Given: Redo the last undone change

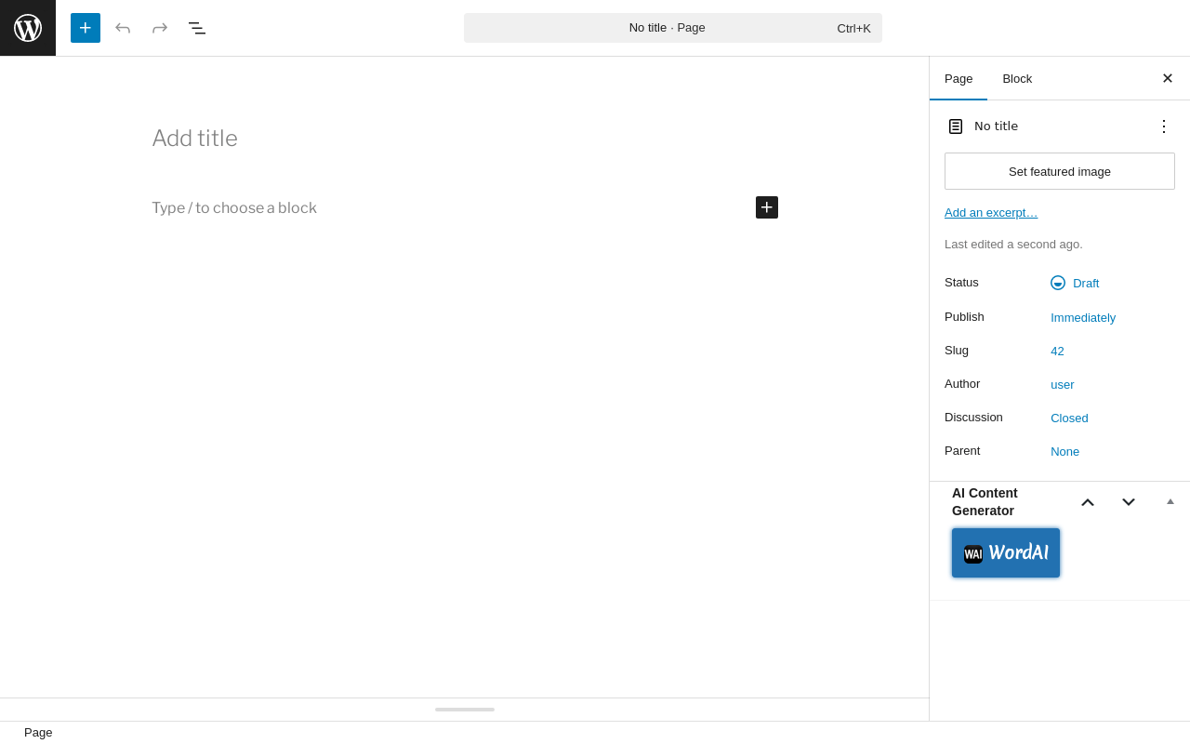Looking at the screenshot, I should point(160,28).
